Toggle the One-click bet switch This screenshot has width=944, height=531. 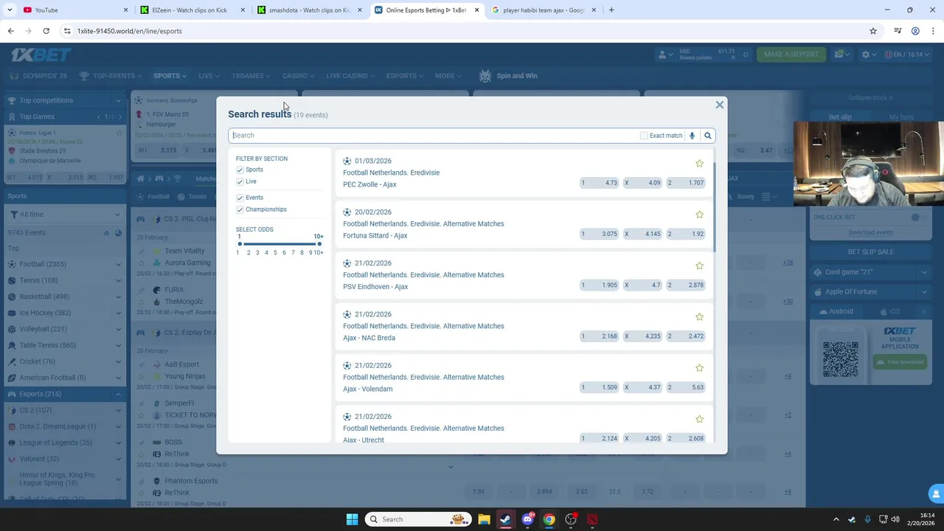tap(918, 218)
